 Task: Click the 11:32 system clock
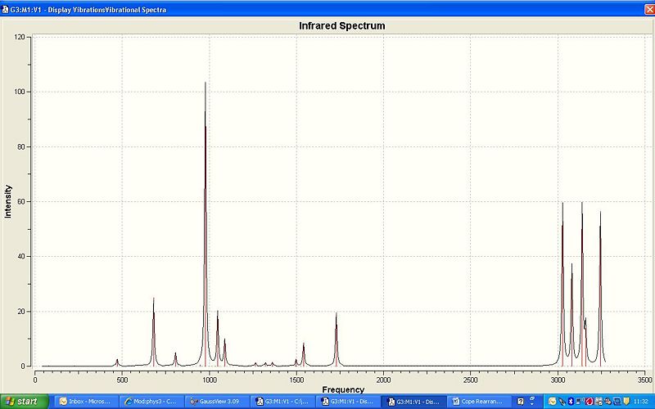(641, 402)
